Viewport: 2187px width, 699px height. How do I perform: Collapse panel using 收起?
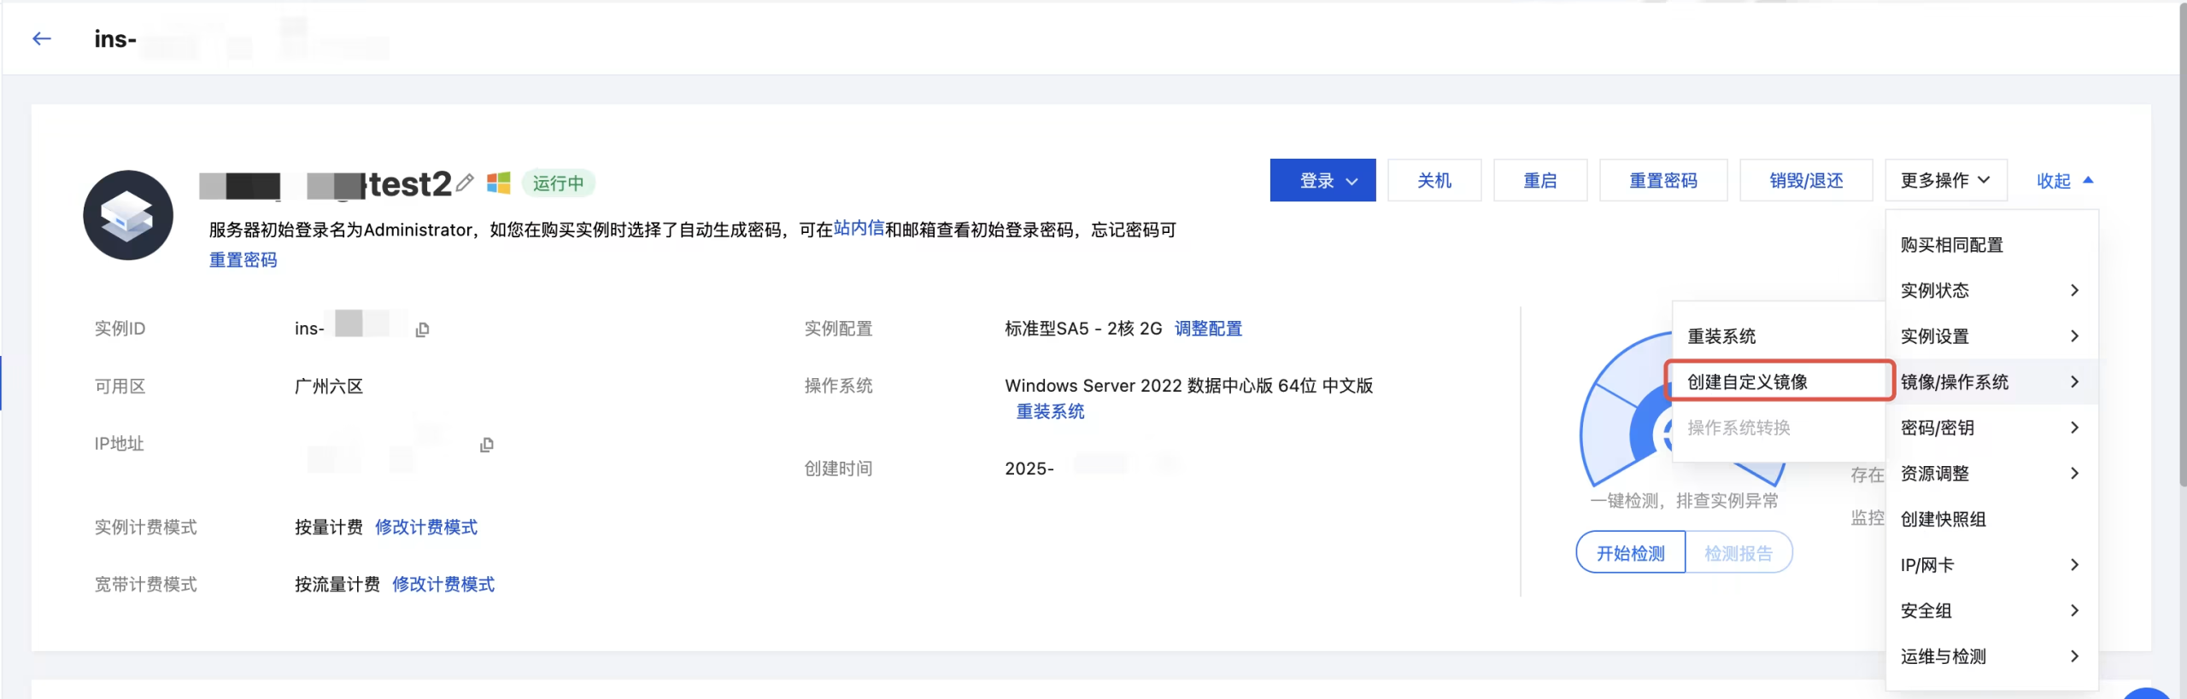click(x=2063, y=180)
